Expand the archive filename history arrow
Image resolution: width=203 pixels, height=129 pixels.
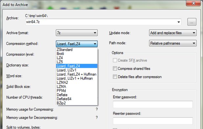[x=179, y=22]
